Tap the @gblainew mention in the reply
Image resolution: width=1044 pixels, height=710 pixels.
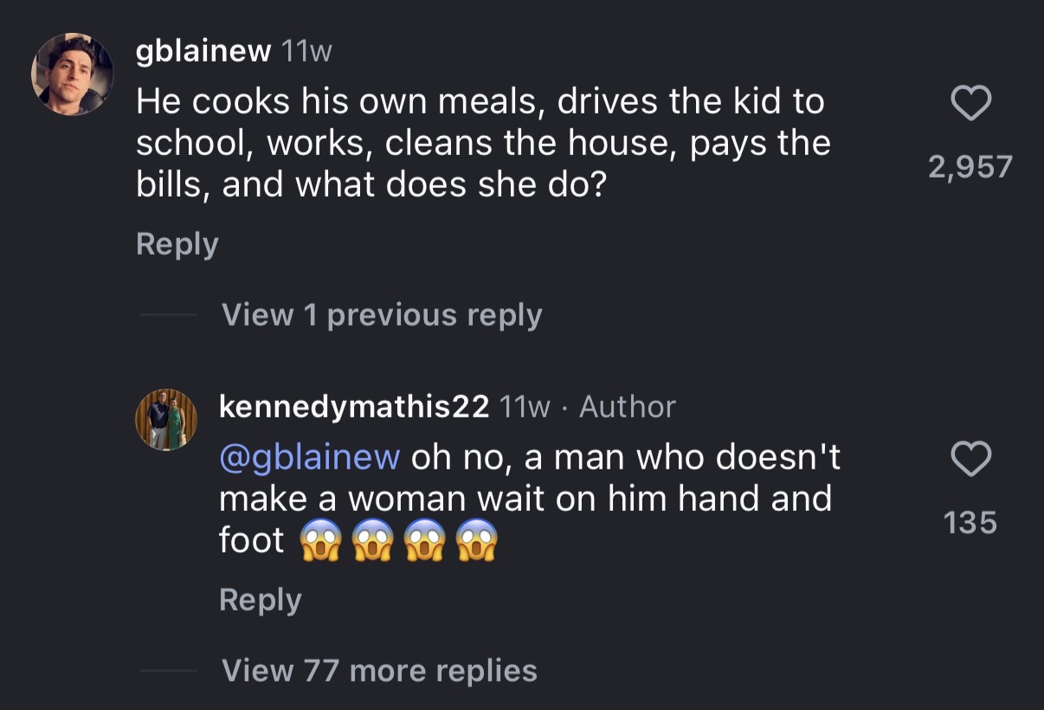pos(309,457)
